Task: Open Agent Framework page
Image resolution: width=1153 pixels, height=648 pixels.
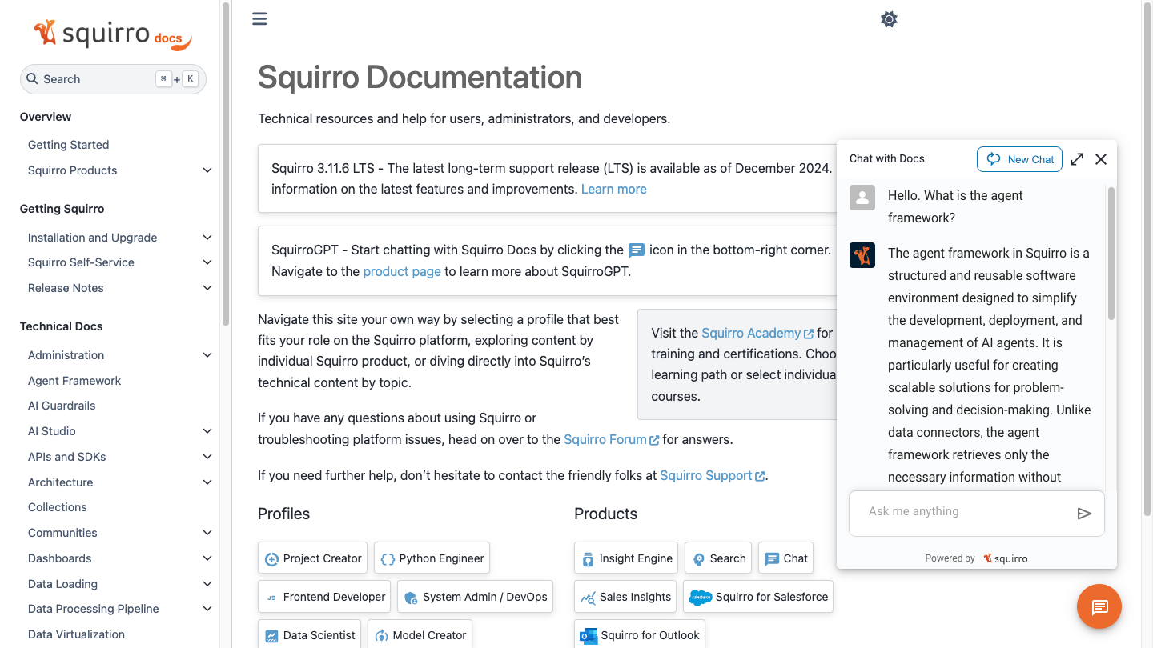Action: tap(74, 381)
